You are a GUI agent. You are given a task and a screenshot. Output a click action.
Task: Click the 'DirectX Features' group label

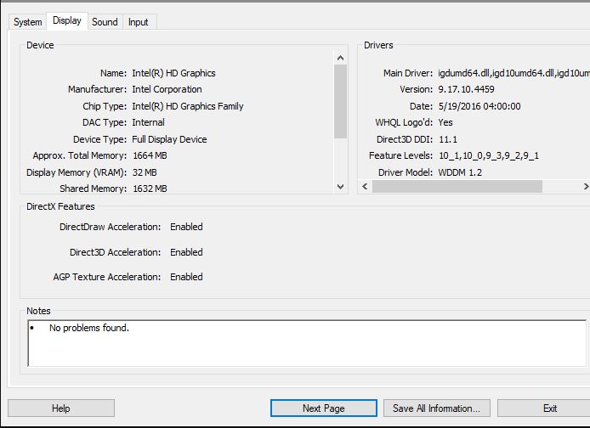pyautogui.click(x=60, y=206)
